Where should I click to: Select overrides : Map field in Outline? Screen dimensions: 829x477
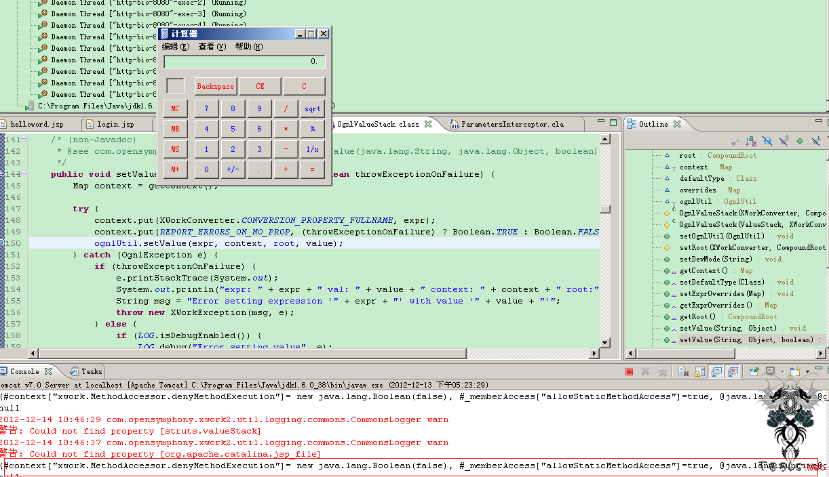pyautogui.click(x=710, y=190)
